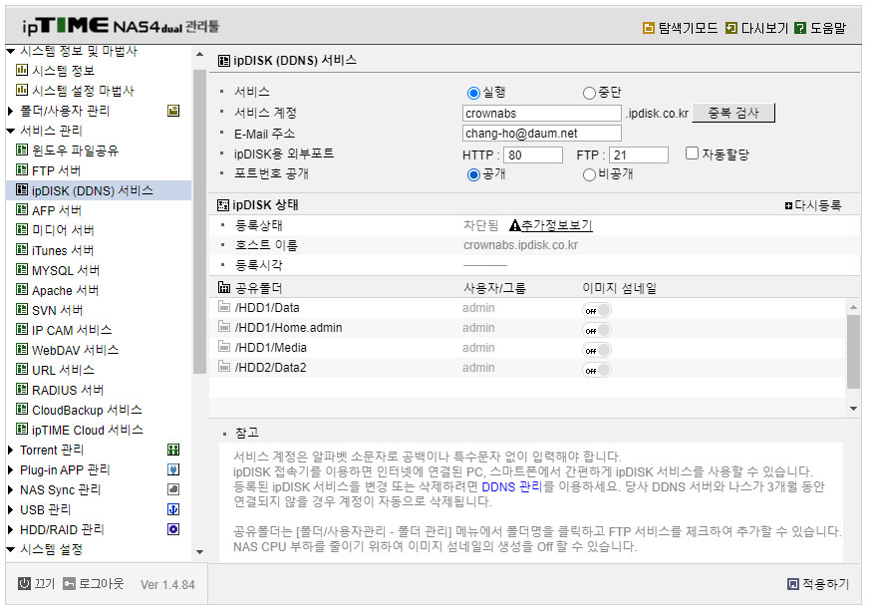Screen dimensions: 869x610
Task: Click the HDD/RAID 관리 disk icon
Action: click(173, 529)
